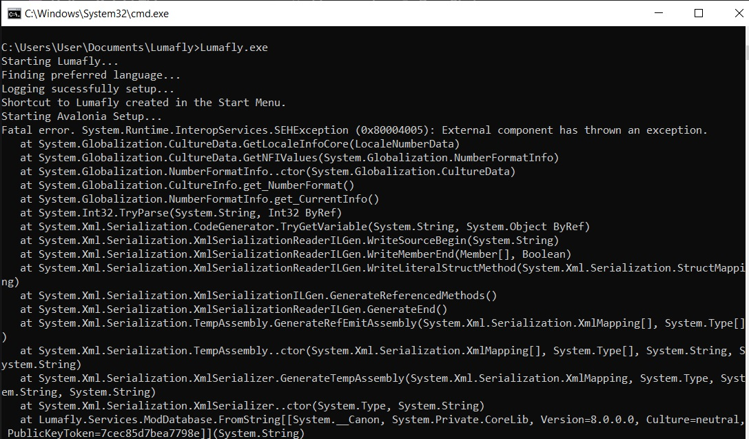Click the WriteLiteralStructMethod stack trace line
749x439 pixels.
click(x=373, y=275)
